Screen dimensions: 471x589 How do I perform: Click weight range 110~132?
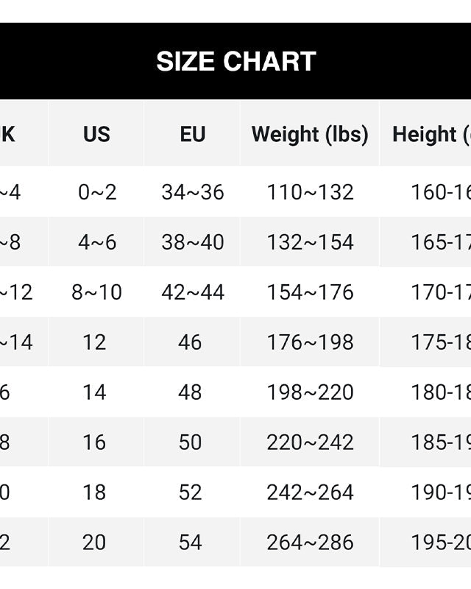pos(310,192)
